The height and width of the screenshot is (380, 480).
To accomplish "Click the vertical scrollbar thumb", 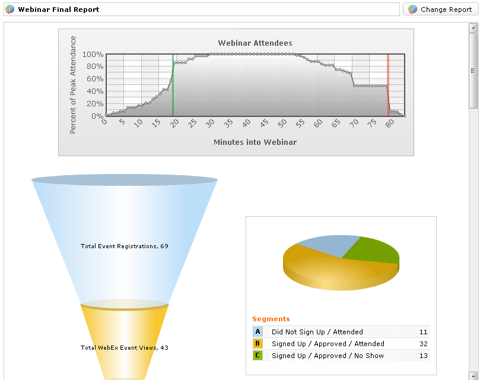I will (473, 70).
